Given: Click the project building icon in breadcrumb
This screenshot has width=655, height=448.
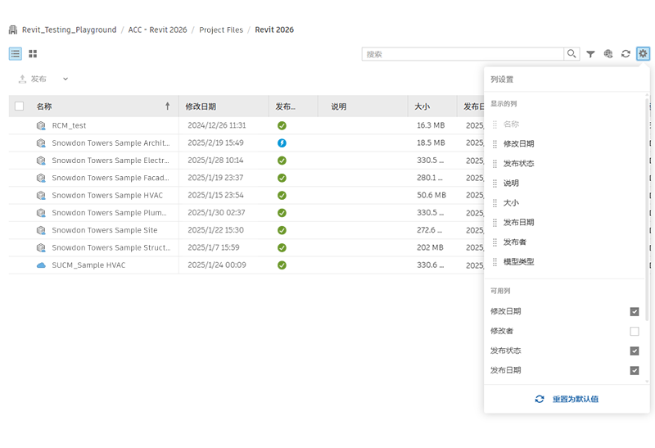Looking at the screenshot, I should pos(13,29).
